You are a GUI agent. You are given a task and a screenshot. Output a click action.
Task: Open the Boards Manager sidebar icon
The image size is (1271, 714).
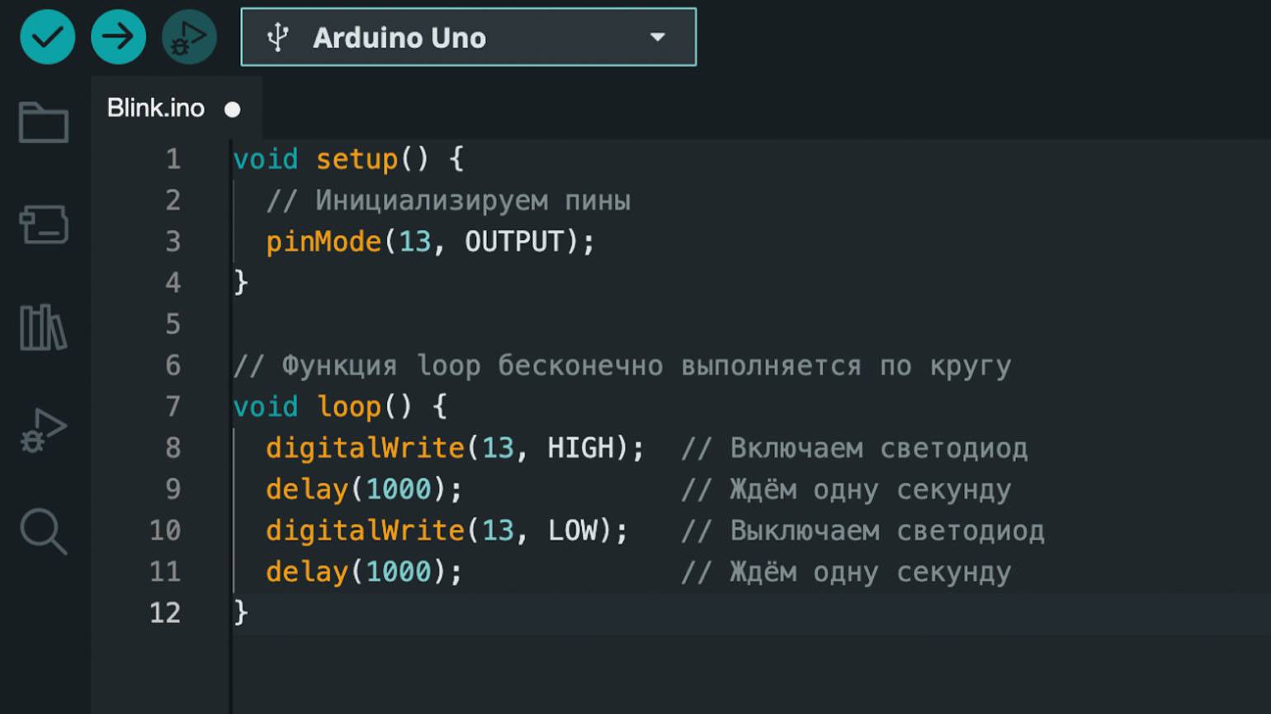pyautogui.click(x=44, y=224)
